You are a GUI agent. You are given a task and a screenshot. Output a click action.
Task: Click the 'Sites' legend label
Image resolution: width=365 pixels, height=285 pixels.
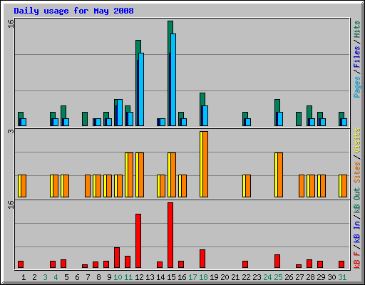click(357, 172)
